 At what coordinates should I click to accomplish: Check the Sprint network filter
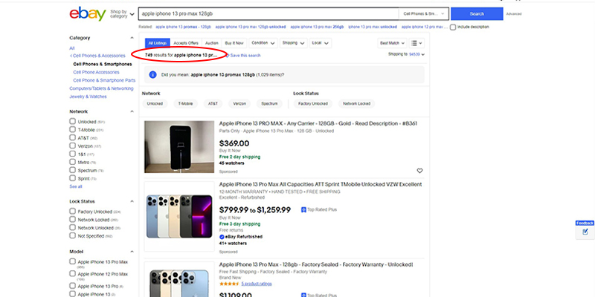72,178
